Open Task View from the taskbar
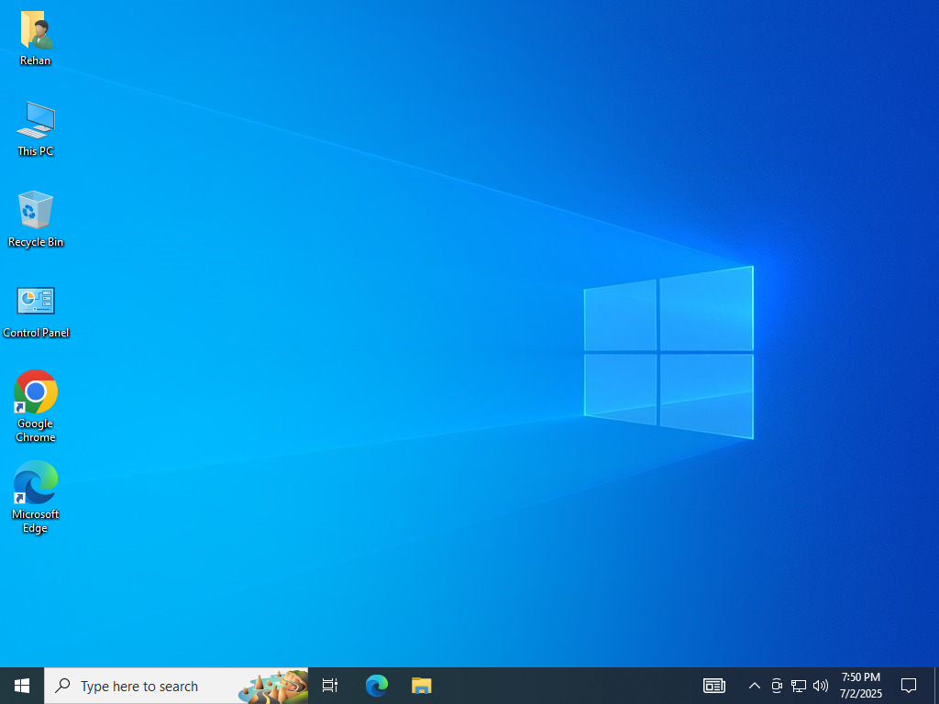This screenshot has width=939, height=704. 330,686
